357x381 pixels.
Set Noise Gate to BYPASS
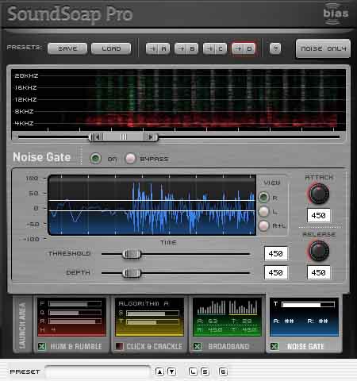pyautogui.click(x=130, y=159)
